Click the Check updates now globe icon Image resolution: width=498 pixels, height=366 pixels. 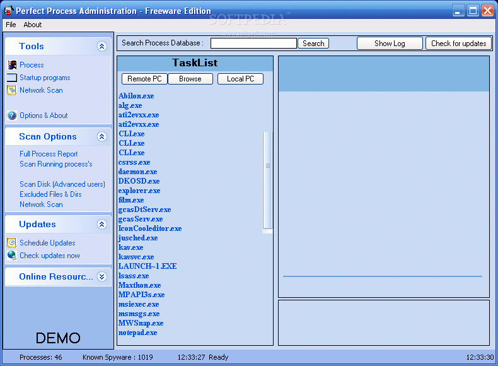click(x=12, y=256)
